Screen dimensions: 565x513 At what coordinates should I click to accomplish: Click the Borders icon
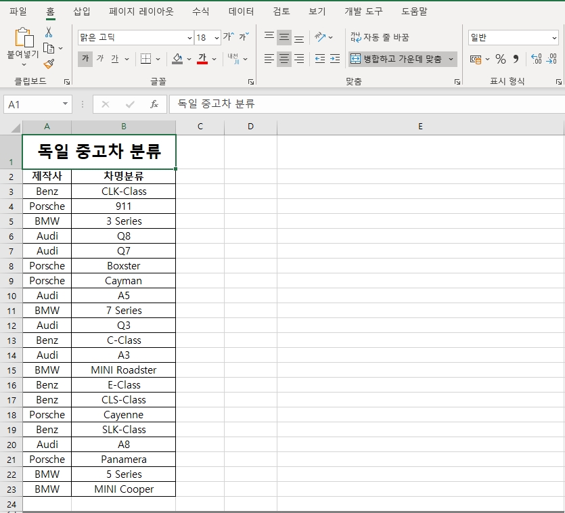click(x=145, y=59)
